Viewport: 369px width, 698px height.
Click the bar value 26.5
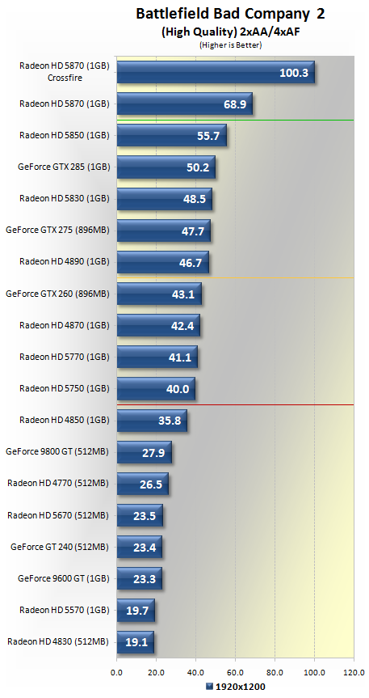(x=150, y=484)
